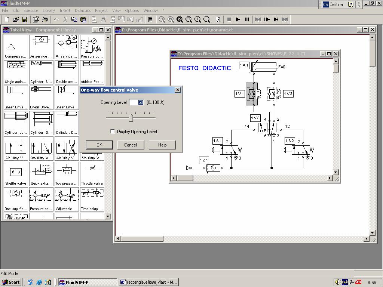The height and width of the screenshot is (287, 383).
Task: Choose the Time delay valve component
Action: point(92,199)
